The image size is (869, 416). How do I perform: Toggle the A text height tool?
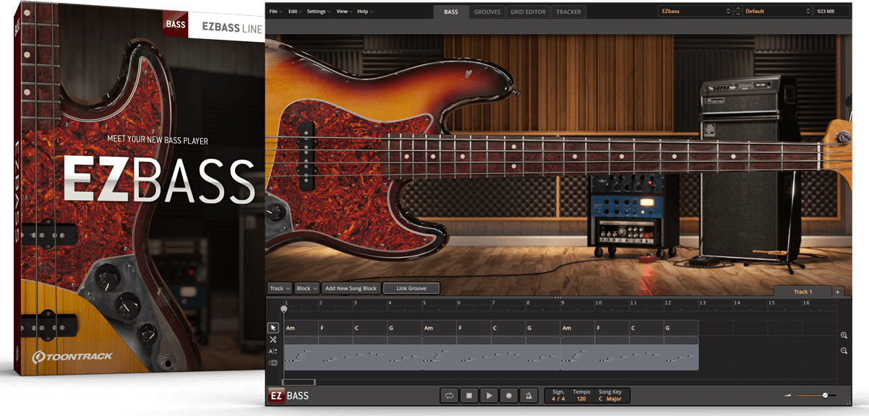click(x=273, y=351)
